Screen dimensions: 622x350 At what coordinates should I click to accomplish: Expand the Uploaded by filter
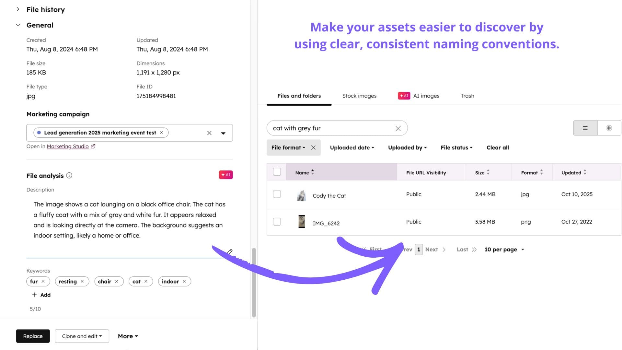pyautogui.click(x=407, y=147)
